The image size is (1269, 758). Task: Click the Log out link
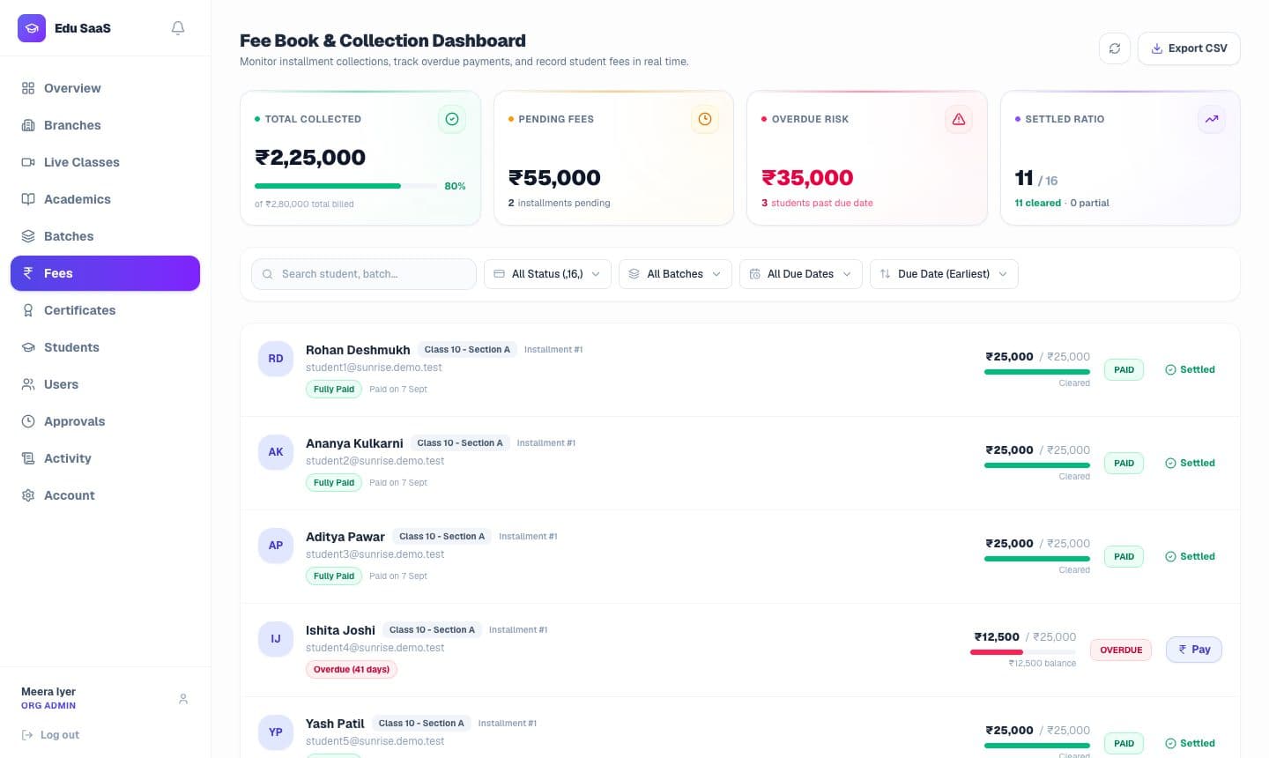point(50,735)
